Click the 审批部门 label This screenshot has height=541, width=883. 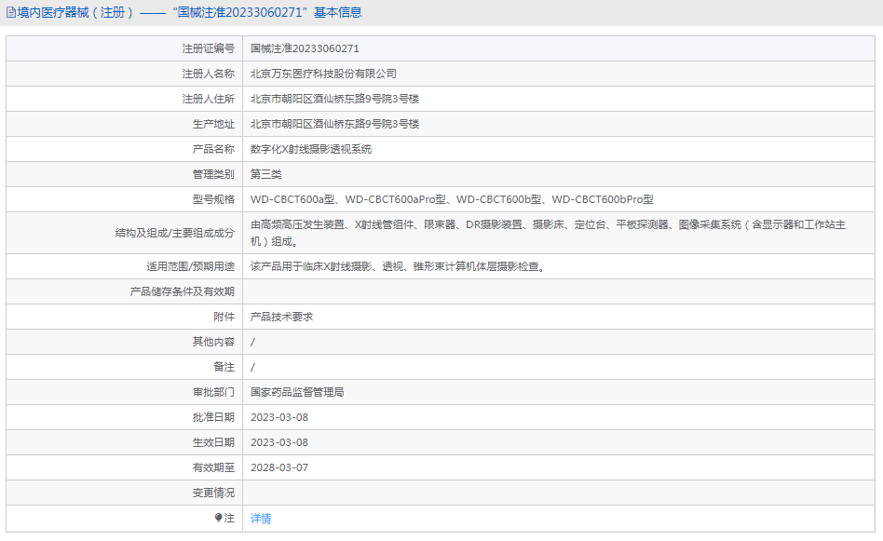(x=213, y=392)
